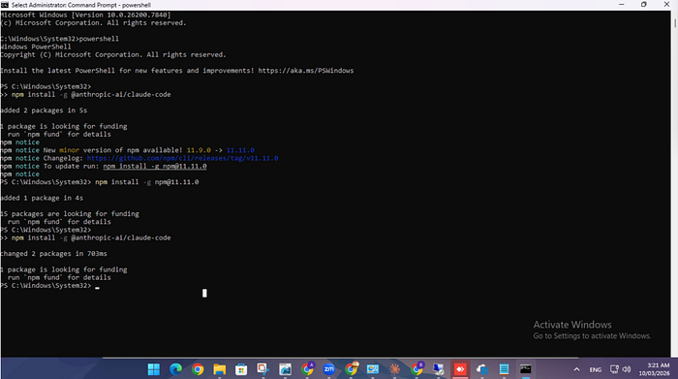
Task: Open the volume control tray icon
Action: (627, 369)
